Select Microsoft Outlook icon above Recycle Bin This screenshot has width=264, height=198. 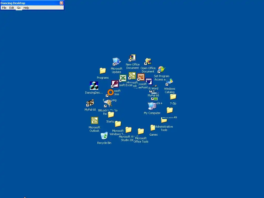(94, 120)
